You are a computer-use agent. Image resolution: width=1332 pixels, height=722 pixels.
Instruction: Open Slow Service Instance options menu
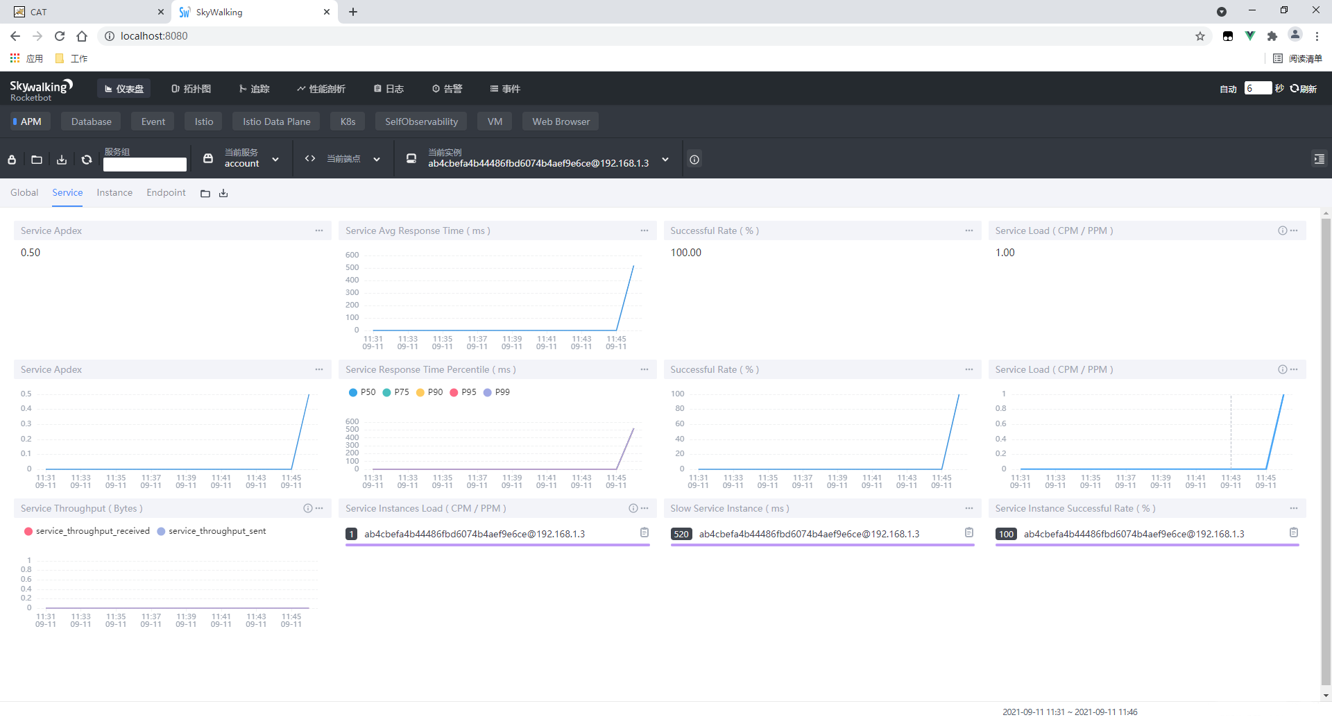pos(969,508)
